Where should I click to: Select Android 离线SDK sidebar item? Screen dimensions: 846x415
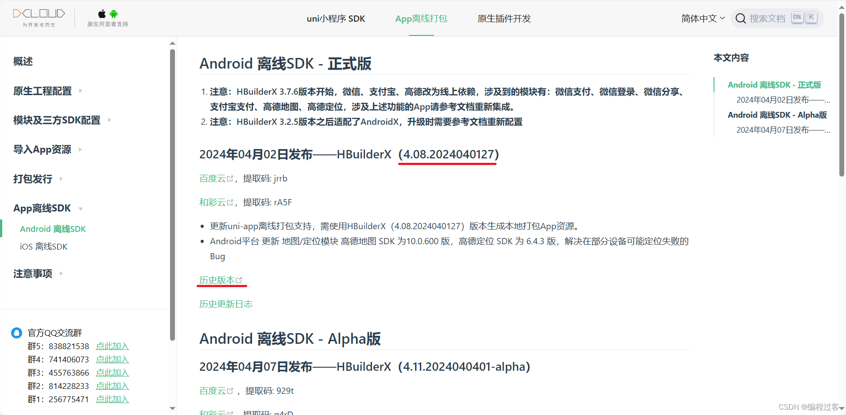(x=53, y=229)
